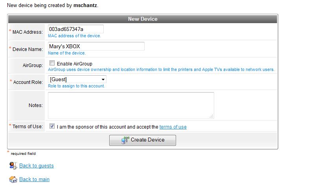Follow the Back to main link
Viewport: 312px width, 187px height.
[x=34, y=179]
